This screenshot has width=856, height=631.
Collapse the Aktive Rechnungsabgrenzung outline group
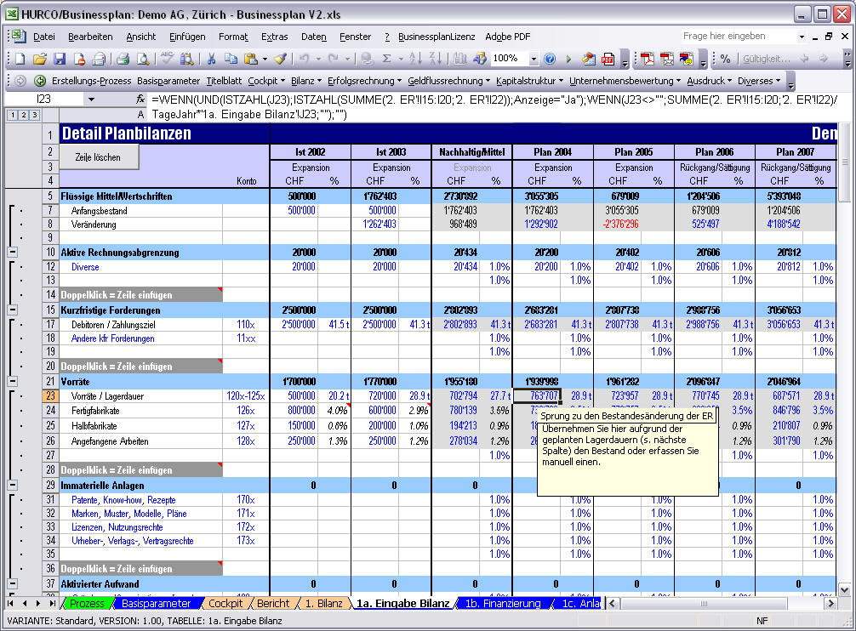[13, 252]
